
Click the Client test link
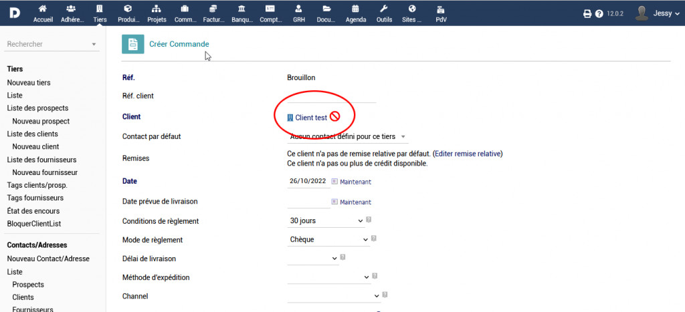click(x=310, y=118)
